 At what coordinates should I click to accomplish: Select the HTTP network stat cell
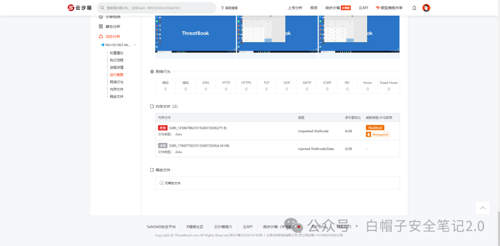pos(226,86)
